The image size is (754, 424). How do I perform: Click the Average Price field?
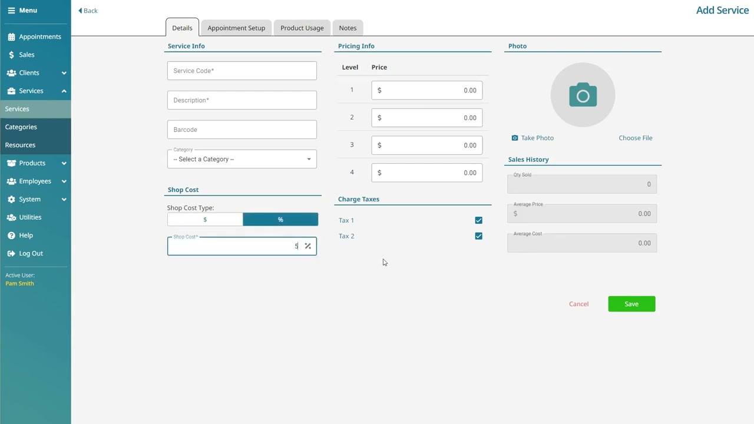coord(582,214)
